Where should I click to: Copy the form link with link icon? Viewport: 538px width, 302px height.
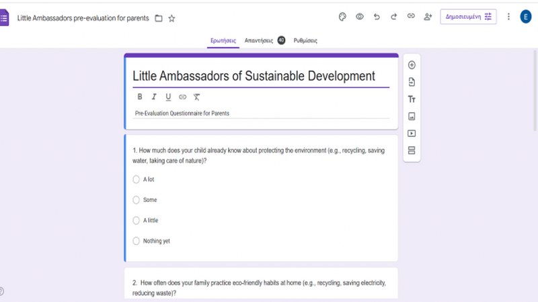point(411,17)
